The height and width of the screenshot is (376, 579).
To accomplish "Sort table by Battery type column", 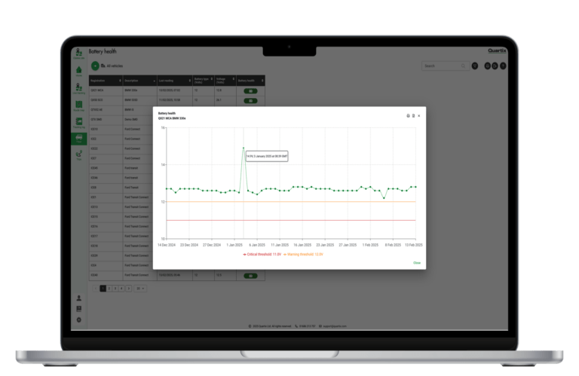I will point(204,81).
